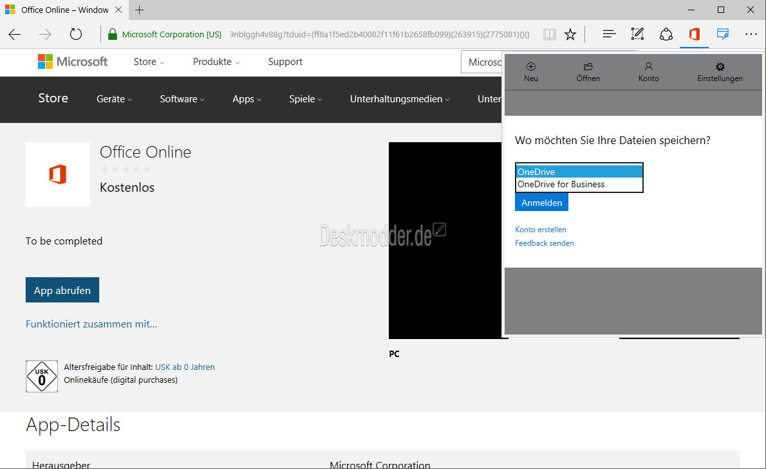Screen dimensions: 766x469
Task: Open the Share icon in Edge toolbar
Action: pyautogui.click(x=666, y=34)
